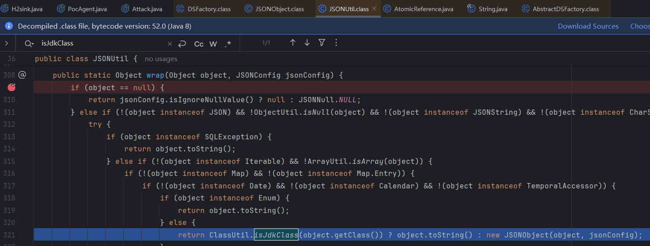The image size is (650, 246).
Task: Open the more options three-dot menu
Action: [337, 43]
